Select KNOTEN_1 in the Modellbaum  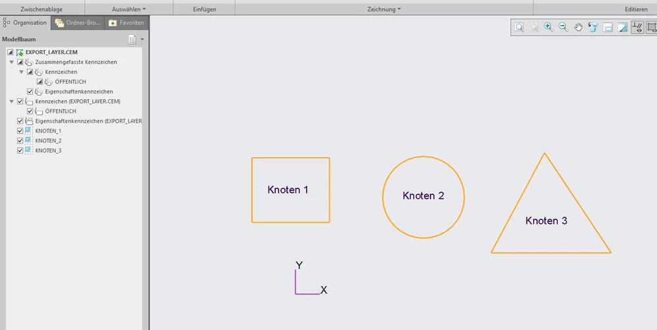coord(48,131)
